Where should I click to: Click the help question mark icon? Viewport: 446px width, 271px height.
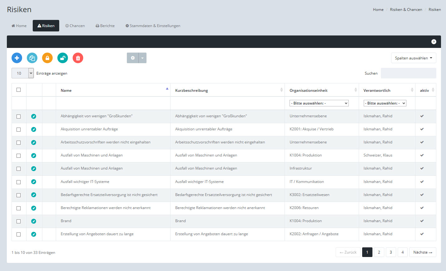434,42
